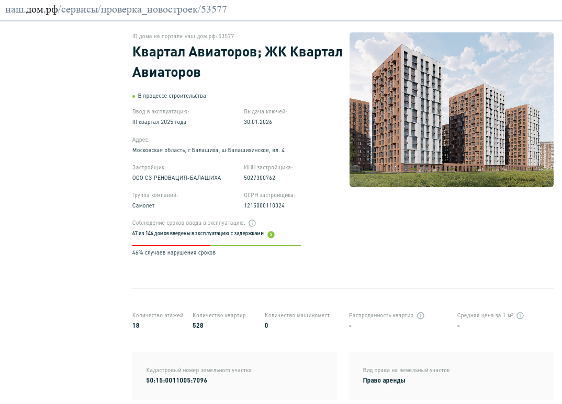Click the text 46% случаев нарушения сроков
This screenshot has height=404, width=562.
174,252
